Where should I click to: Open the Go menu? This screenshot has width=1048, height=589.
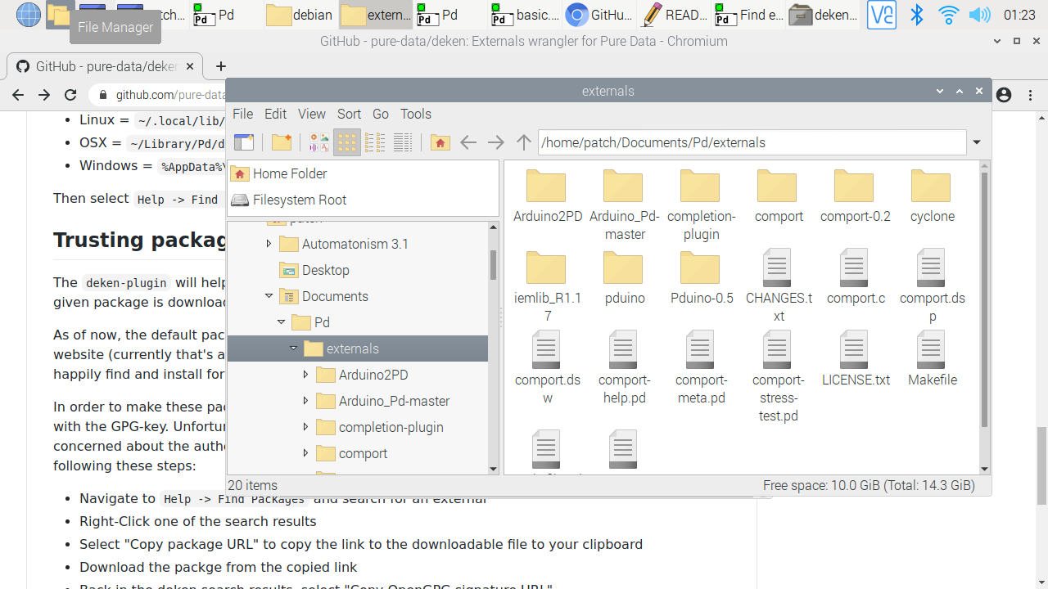pyautogui.click(x=381, y=114)
